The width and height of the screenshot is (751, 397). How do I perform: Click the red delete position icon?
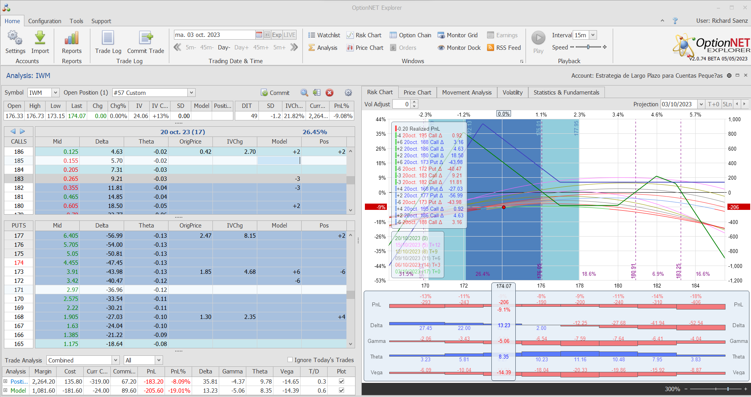click(x=330, y=93)
